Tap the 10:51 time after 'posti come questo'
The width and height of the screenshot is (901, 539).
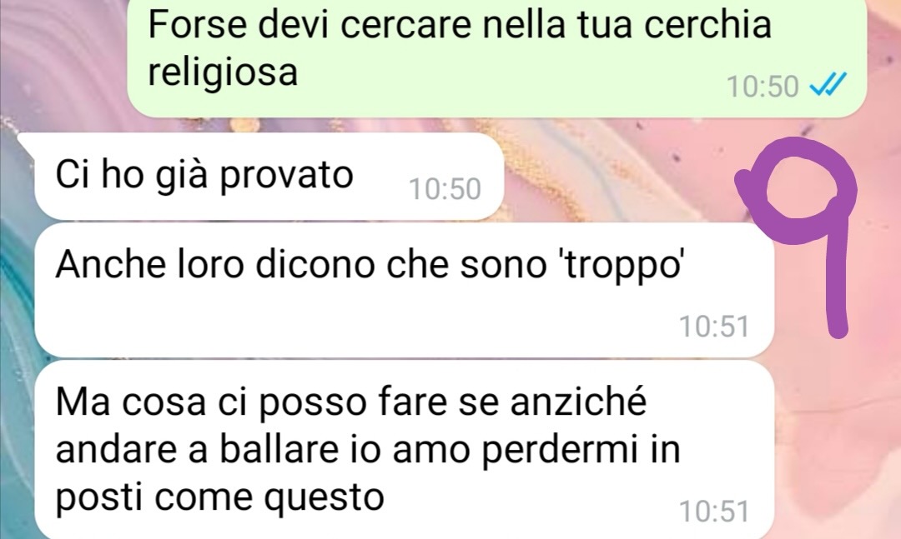coord(714,511)
